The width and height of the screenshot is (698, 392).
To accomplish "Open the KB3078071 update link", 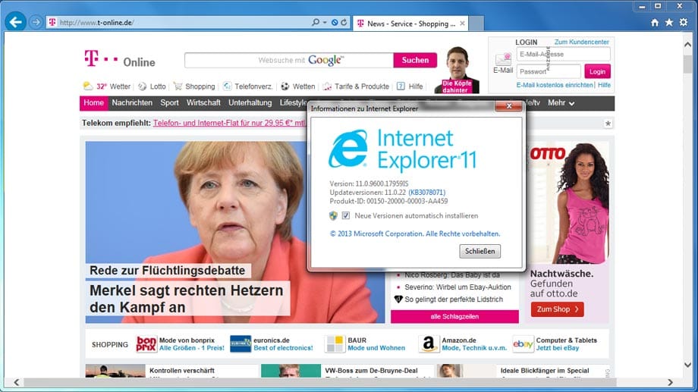I will pos(427,193).
